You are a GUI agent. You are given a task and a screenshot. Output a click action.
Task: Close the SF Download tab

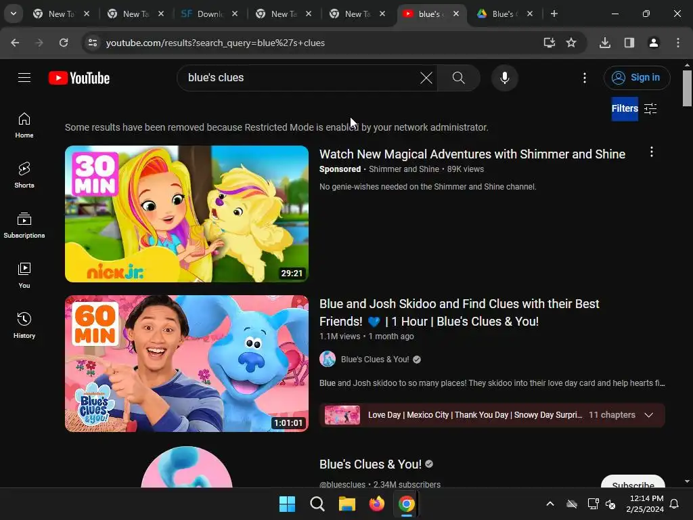pos(235,14)
